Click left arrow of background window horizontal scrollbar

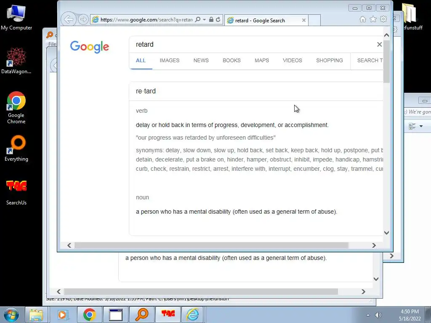59,292
